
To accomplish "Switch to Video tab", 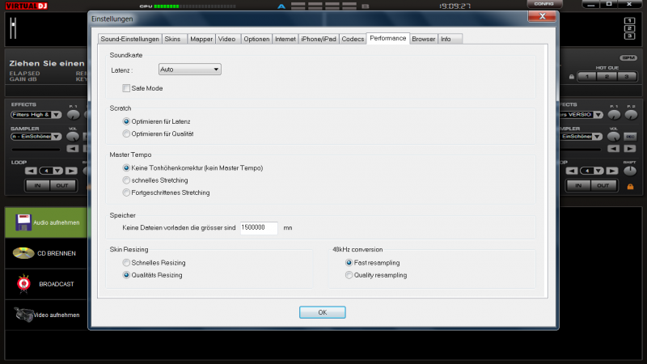I will pyautogui.click(x=227, y=39).
